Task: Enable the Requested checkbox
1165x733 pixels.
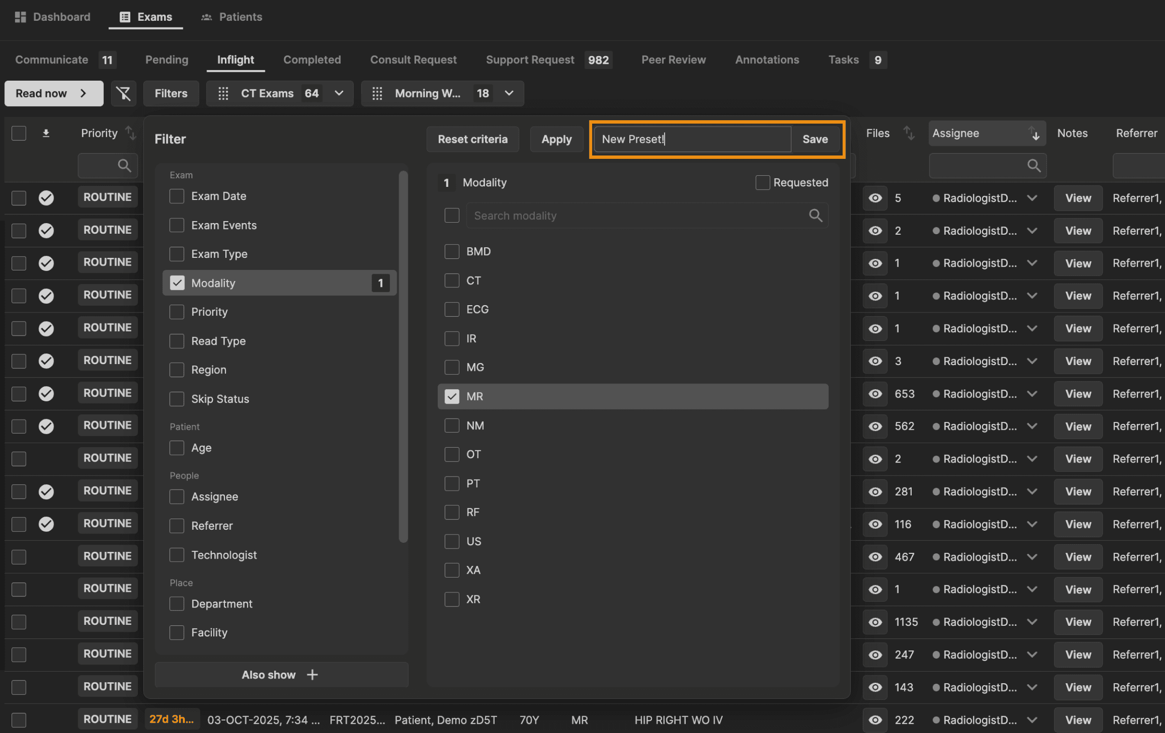Action: tap(763, 183)
